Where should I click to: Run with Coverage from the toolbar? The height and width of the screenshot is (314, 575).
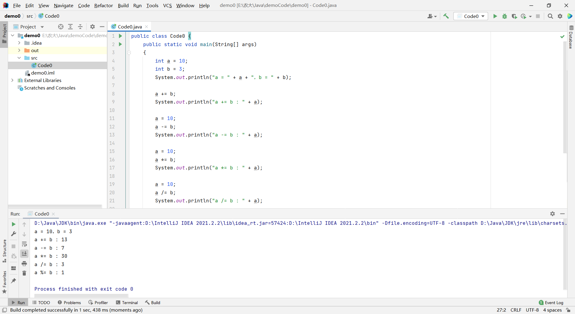(x=514, y=16)
